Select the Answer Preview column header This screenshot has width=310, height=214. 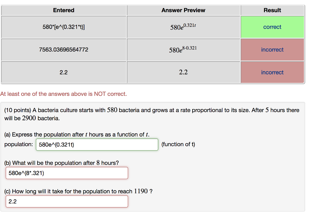pyautogui.click(x=183, y=10)
